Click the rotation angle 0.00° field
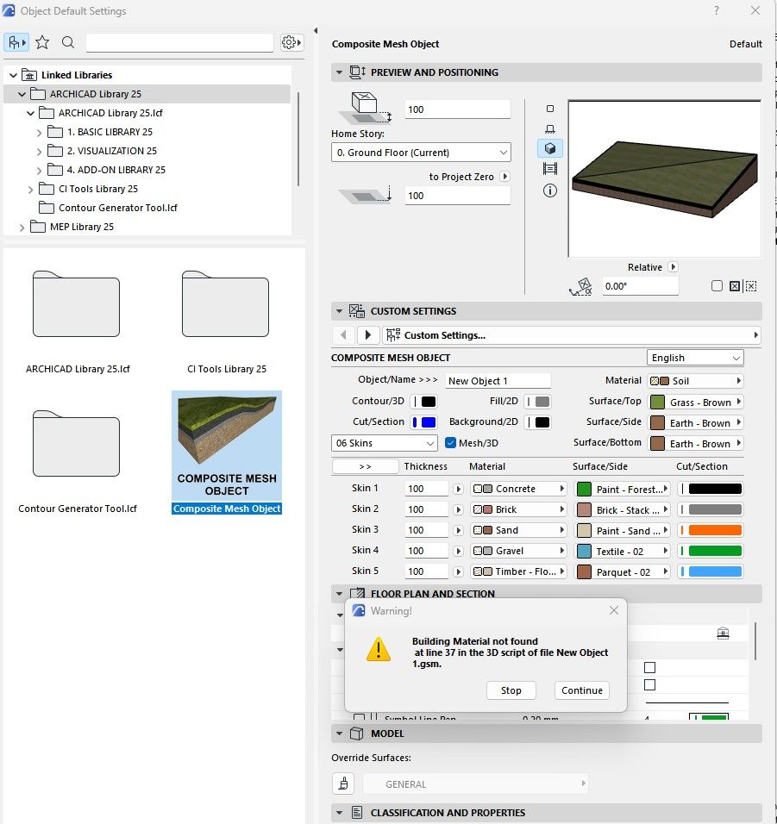777x824 pixels. pyautogui.click(x=640, y=286)
